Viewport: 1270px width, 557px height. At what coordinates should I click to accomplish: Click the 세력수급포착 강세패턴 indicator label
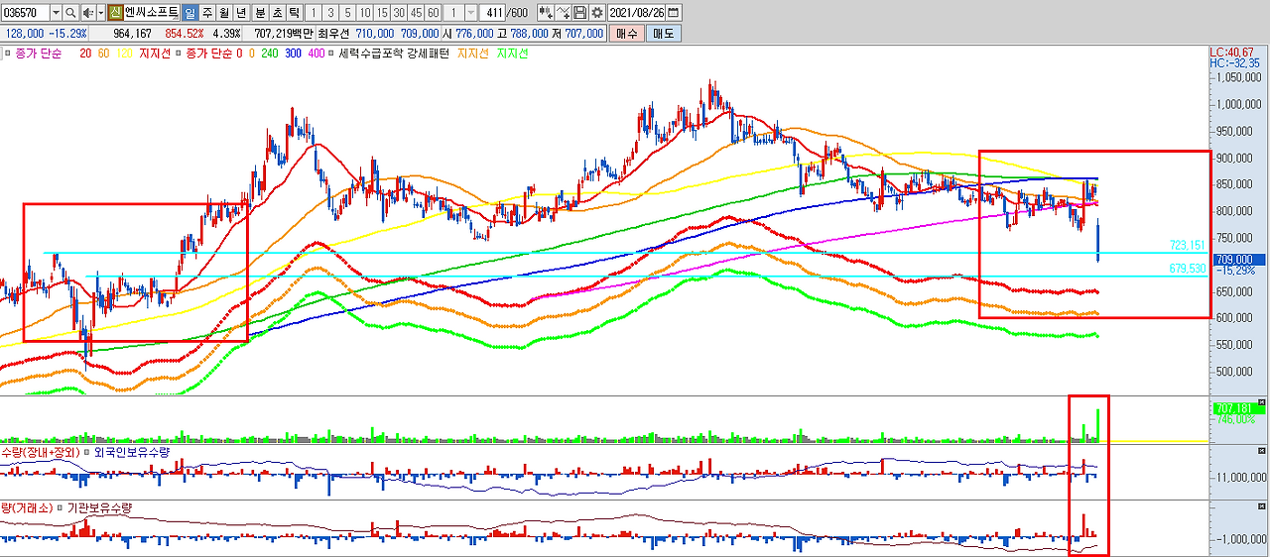pyautogui.click(x=394, y=54)
